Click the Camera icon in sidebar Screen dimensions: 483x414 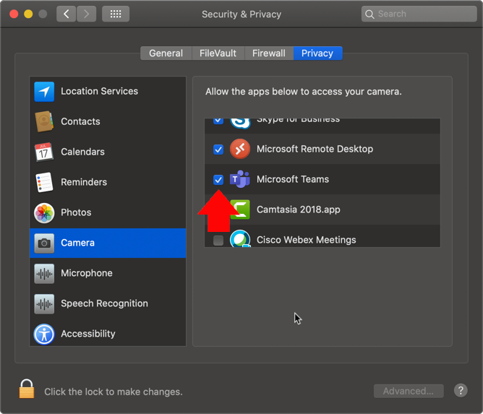(x=44, y=243)
